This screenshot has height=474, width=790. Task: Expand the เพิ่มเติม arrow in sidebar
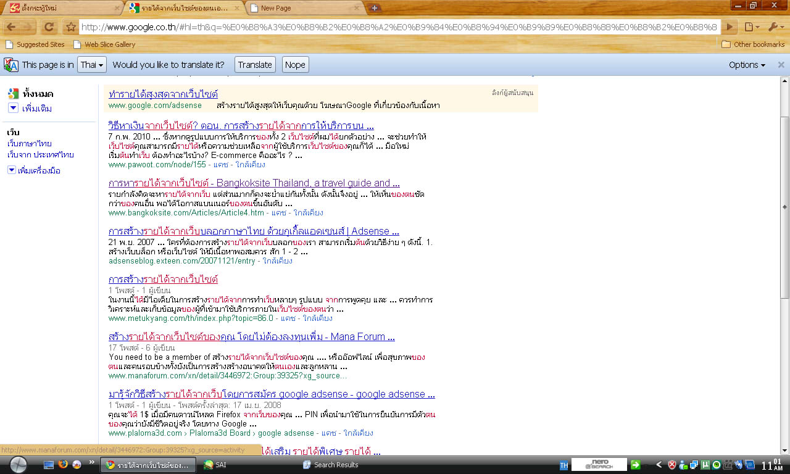tap(13, 108)
